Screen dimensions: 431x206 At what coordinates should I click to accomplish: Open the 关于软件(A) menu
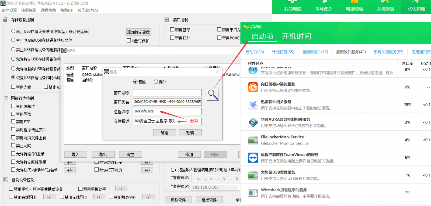[88, 10]
